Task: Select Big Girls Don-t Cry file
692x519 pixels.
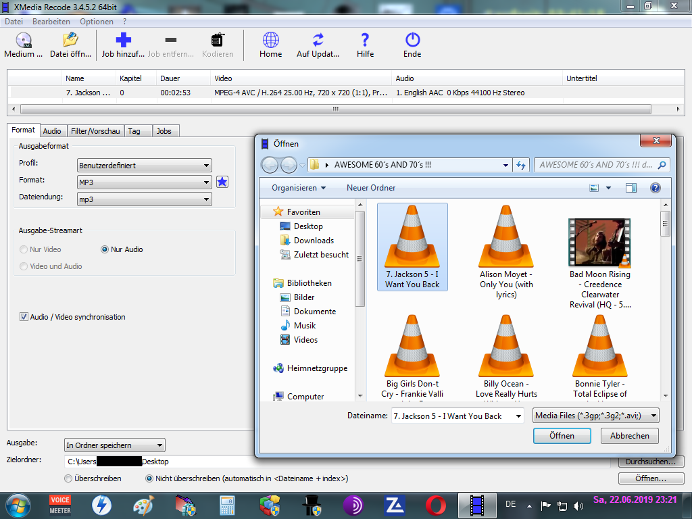Action: 412,357
